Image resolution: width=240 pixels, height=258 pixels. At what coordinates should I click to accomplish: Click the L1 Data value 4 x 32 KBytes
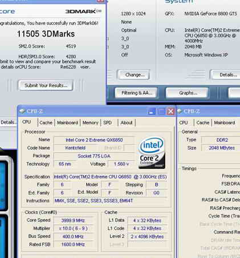coord(147,220)
